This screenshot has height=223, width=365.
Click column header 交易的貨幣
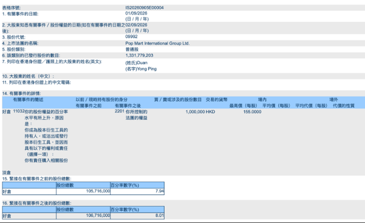[x=217, y=99]
